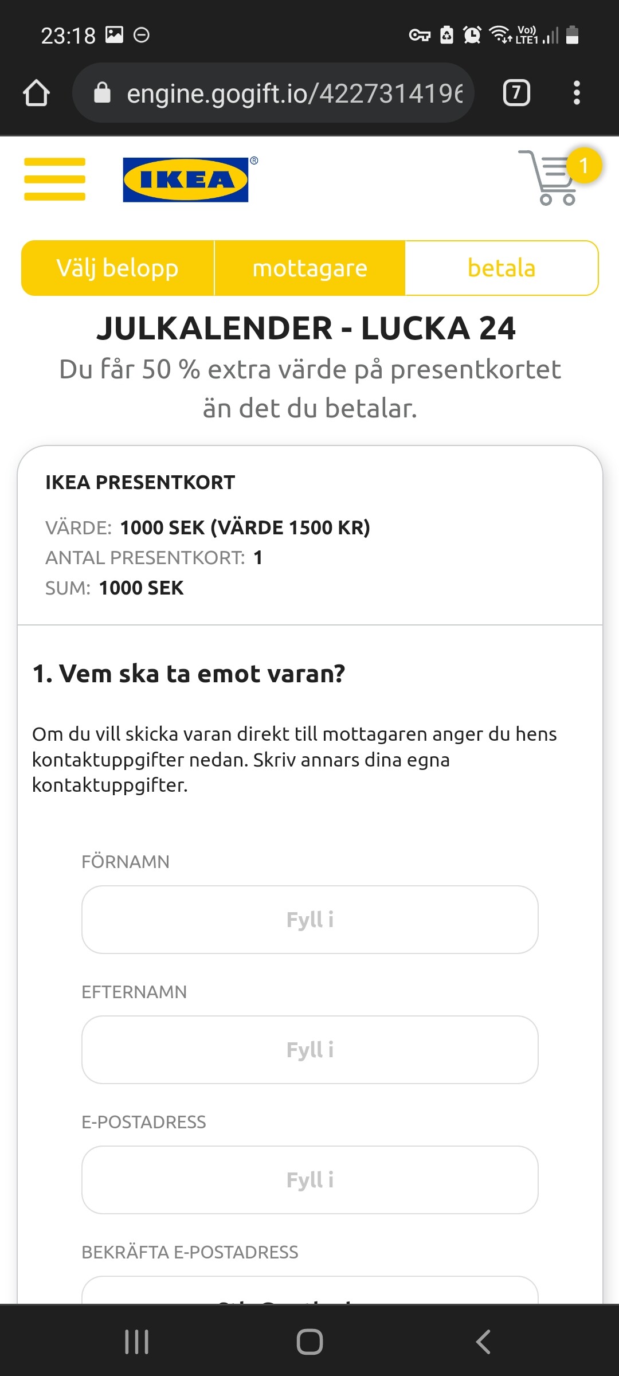
Task: Tap the padlock site security icon
Action: [x=102, y=93]
